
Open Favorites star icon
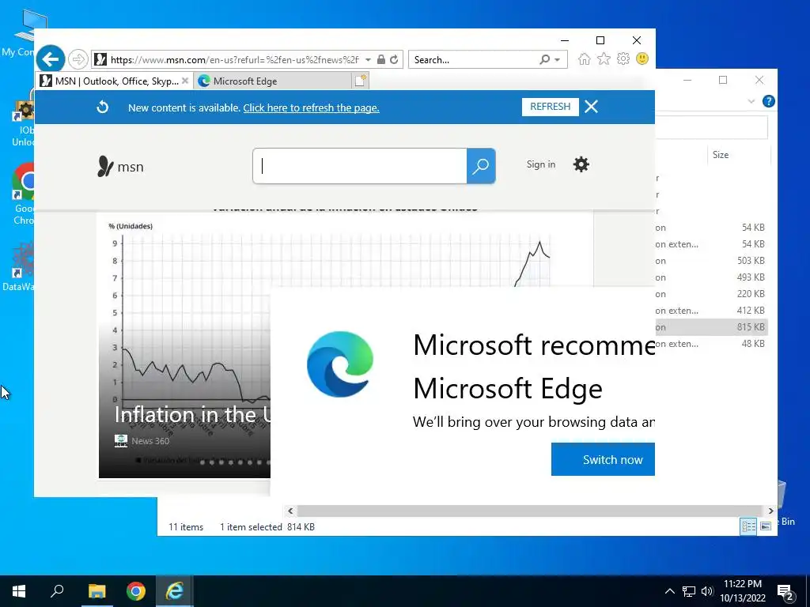[x=604, y=58]
